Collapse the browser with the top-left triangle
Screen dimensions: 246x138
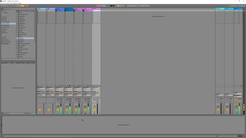[2, 9]
